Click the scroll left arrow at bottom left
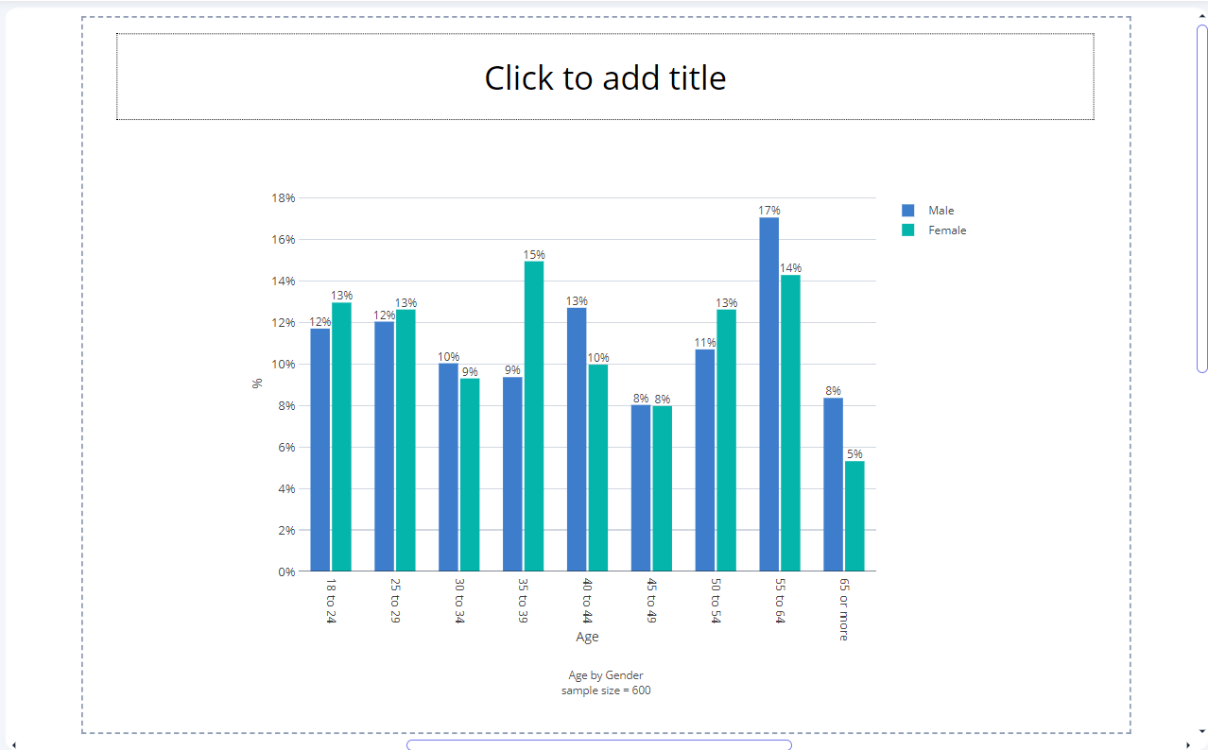1208x750 pixels. [13, 744]
